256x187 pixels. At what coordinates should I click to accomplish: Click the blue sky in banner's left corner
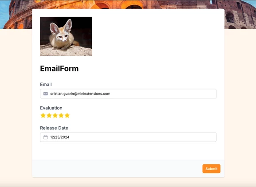pyautogui.click(x=4, y=15)
